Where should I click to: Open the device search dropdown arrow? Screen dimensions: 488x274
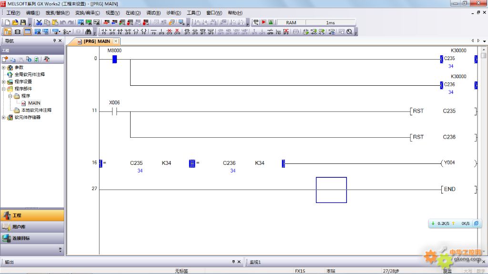tap(70, 32)
